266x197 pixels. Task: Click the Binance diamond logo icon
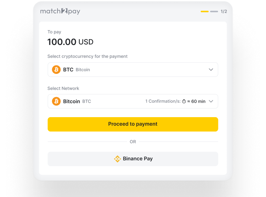117,159
